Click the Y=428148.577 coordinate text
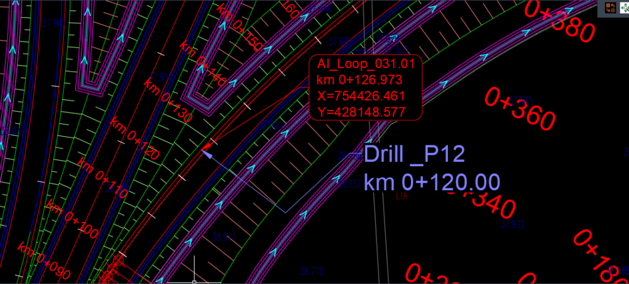Image resolution: width=629 pixels, height=284 pixels. coord(361,112)
